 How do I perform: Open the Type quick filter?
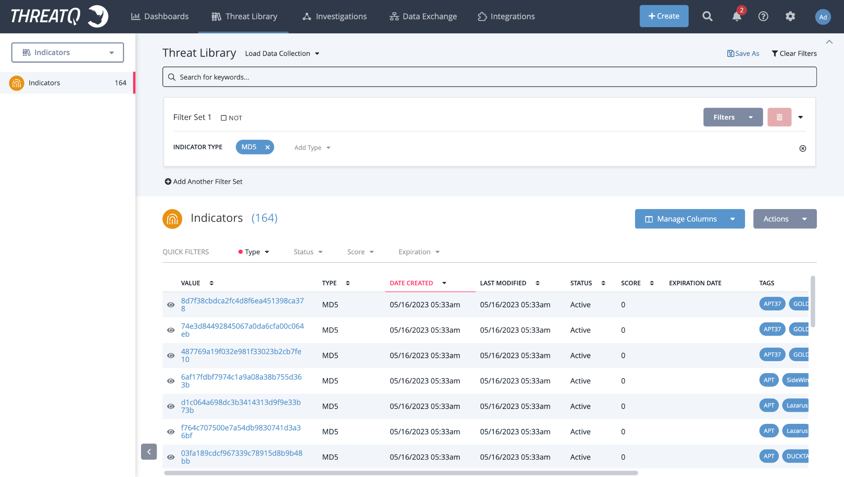[254, 252]
